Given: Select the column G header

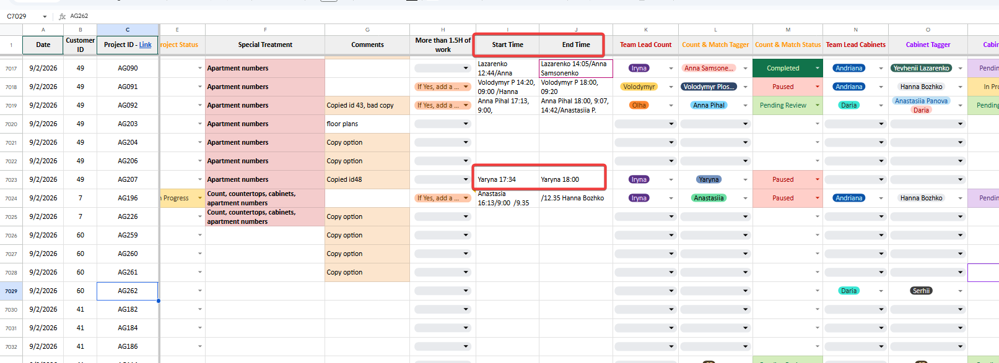Looking at the screenshot, I should [367, 29].
